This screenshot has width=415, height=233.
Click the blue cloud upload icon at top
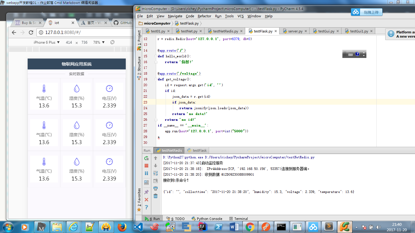click(355, 12)
